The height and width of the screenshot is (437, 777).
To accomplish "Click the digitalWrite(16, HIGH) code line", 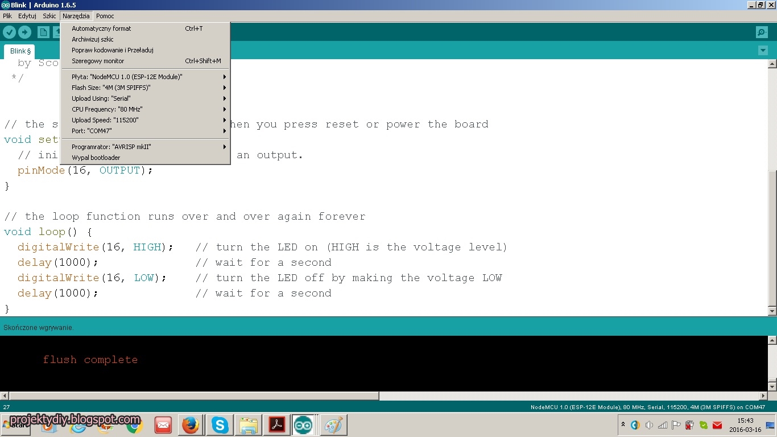I will [96, 247].
